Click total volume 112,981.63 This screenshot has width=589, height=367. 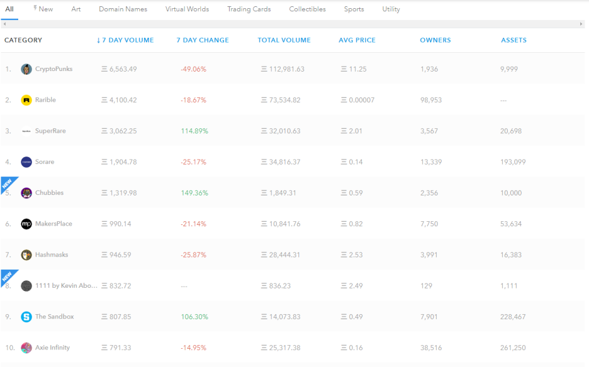click(x=283, y=69)
